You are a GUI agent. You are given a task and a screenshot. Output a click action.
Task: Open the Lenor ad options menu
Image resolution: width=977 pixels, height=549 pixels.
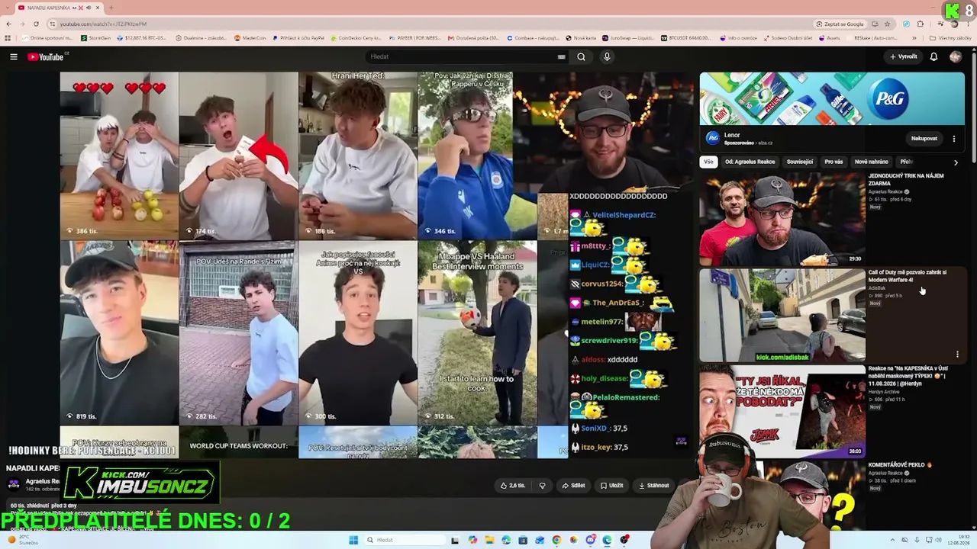click(953, 139)
